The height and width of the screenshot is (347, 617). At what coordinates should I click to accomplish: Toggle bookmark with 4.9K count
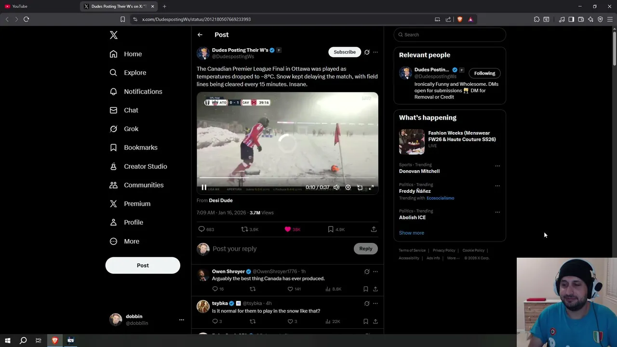[x=336, y=229]
